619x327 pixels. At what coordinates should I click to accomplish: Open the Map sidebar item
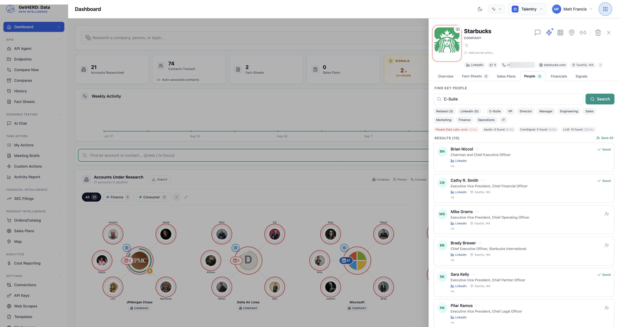[x=34, y=242]
